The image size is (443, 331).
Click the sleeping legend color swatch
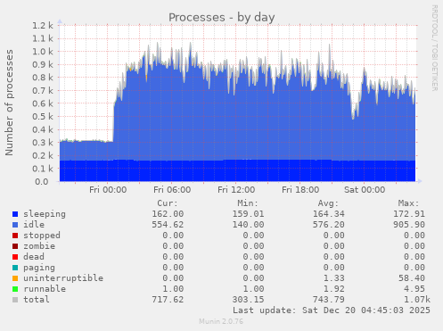[15, 214]
